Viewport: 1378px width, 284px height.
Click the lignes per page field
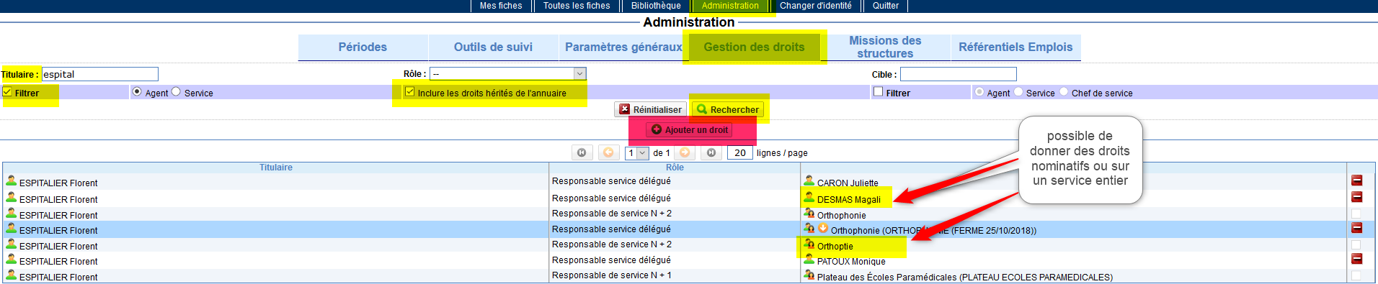tap(740, 152)
